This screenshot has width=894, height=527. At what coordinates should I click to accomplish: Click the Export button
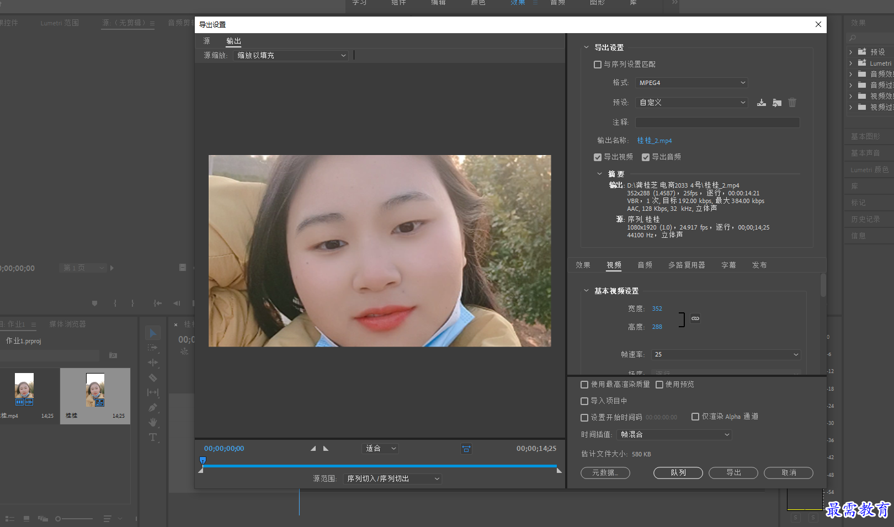[733, 473]
